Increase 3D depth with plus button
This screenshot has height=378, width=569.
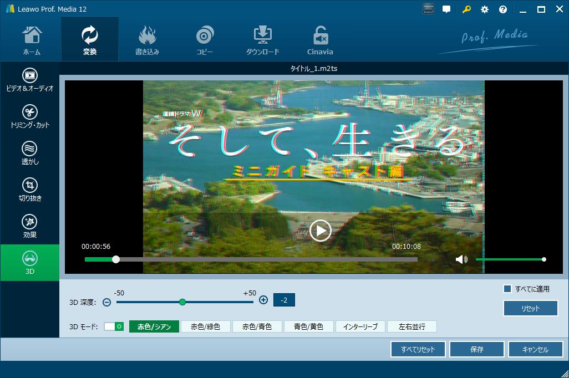pos(263,300)
